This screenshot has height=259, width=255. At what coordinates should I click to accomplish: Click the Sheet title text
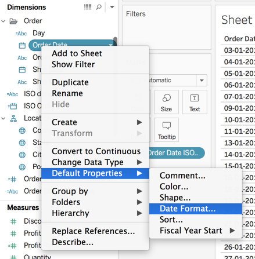(x=237, y=20)
